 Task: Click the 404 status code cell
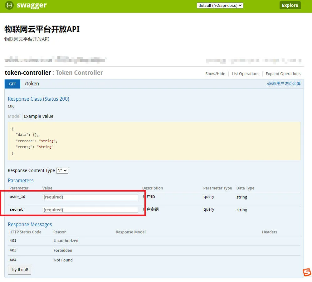13,260
